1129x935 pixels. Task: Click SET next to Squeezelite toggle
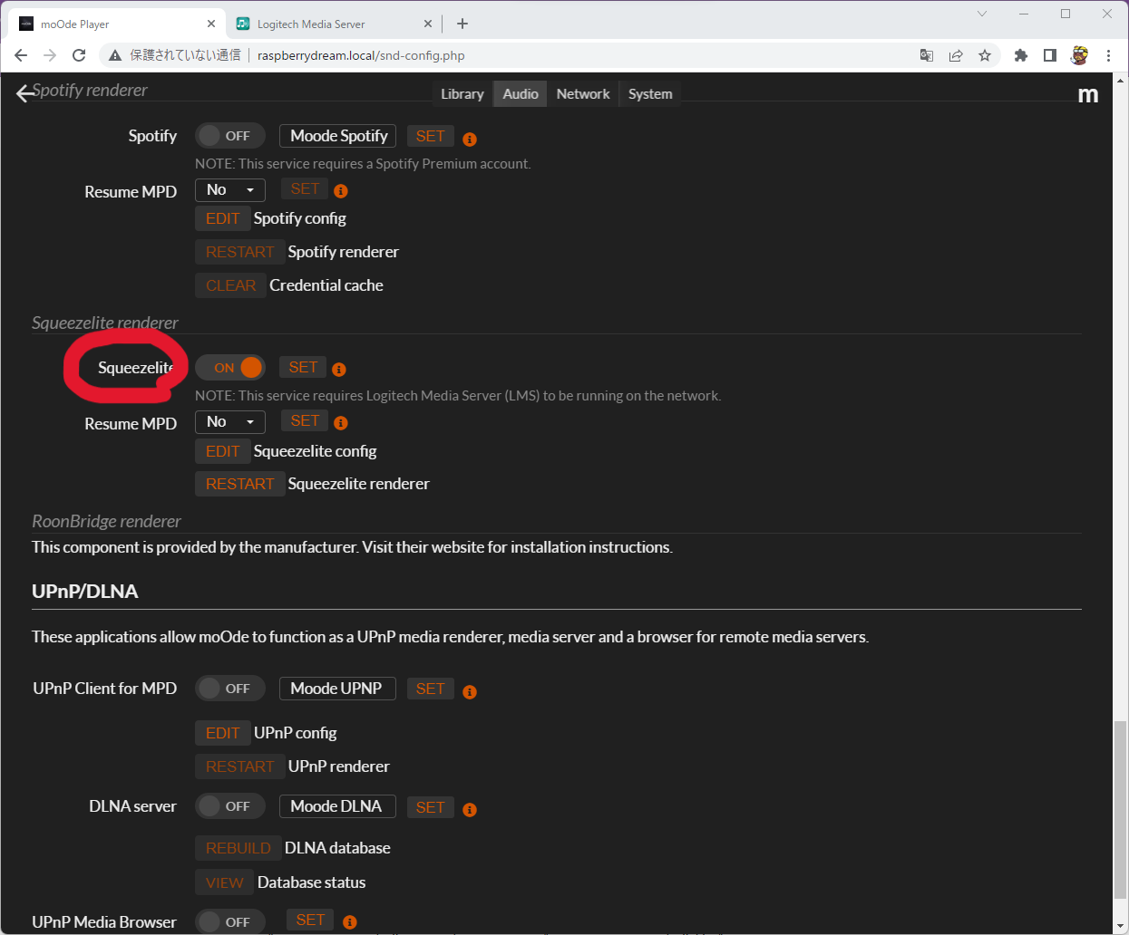[x=303, y=367]
